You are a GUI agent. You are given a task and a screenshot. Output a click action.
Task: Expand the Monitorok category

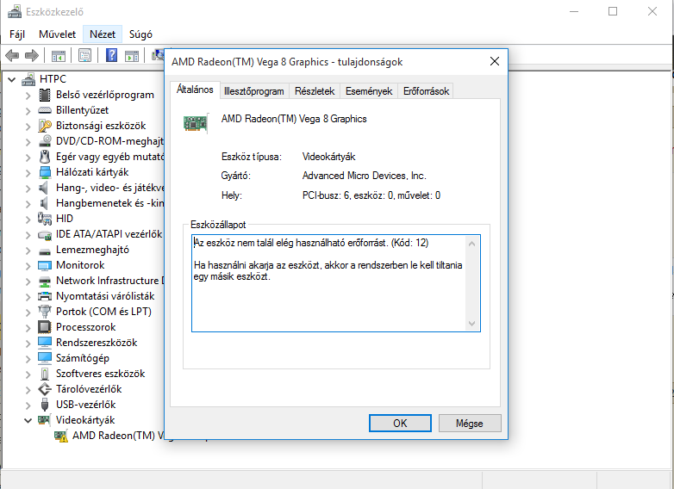pyautogui.click(x=28, y=266)
